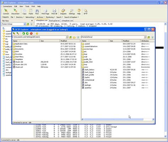Image resolution: width=168 pixels, height=142 pixels.
Task: Sort remote files by Modified column
Action: click(131, 41)
